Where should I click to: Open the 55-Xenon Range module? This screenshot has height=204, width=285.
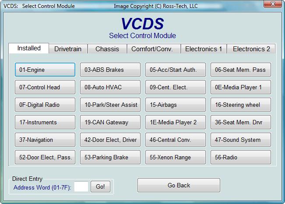(176, 157)
